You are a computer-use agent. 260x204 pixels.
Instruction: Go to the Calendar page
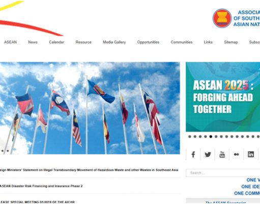tap(56, 42)
